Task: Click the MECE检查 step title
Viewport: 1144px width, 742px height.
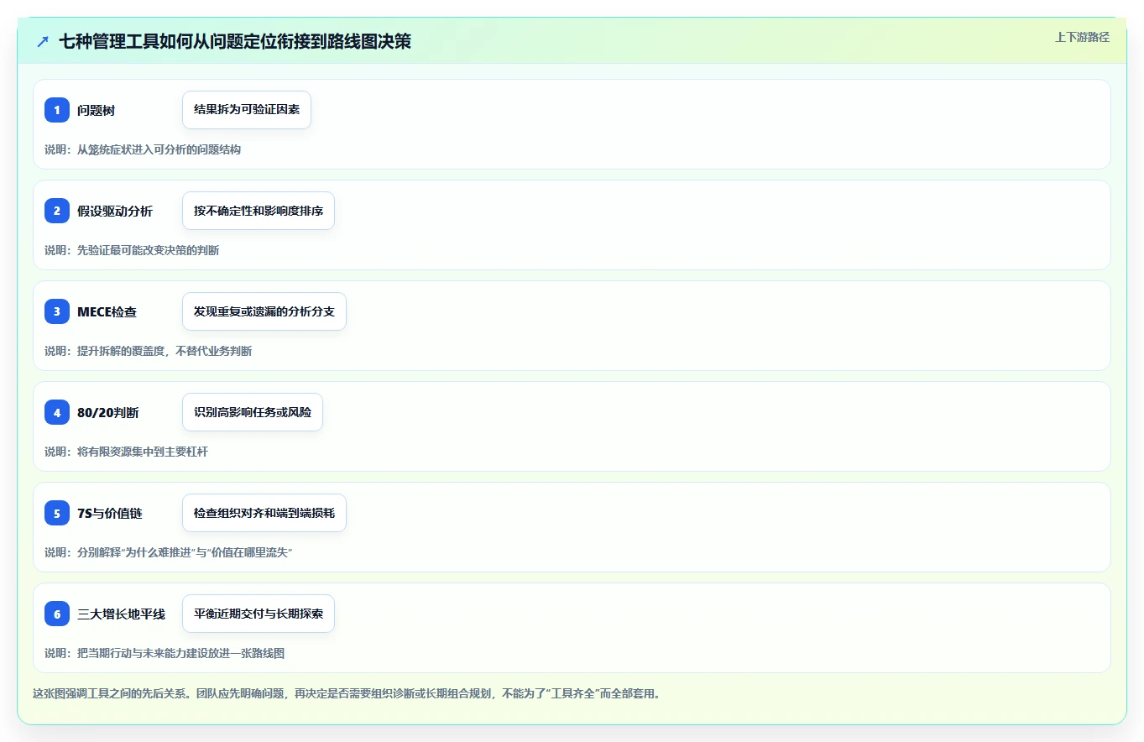Action: coord(107,311)
